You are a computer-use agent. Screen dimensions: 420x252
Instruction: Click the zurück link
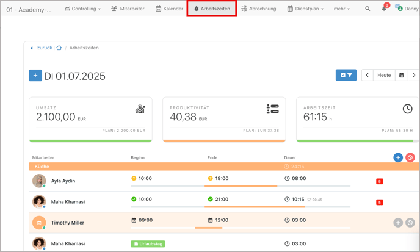pos(44,48)
